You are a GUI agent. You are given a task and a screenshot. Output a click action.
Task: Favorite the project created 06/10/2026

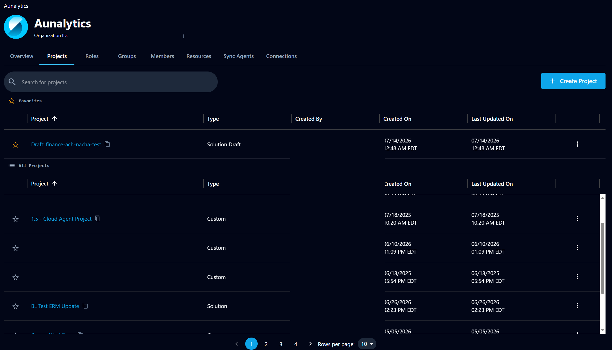[x=16, y=248]
